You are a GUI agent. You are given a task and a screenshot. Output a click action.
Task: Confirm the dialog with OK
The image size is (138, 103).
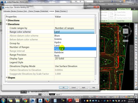(64, 88)
